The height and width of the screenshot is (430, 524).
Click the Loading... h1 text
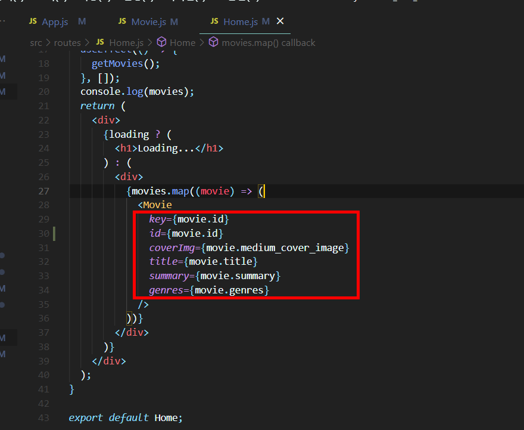(x=166, y=149)
